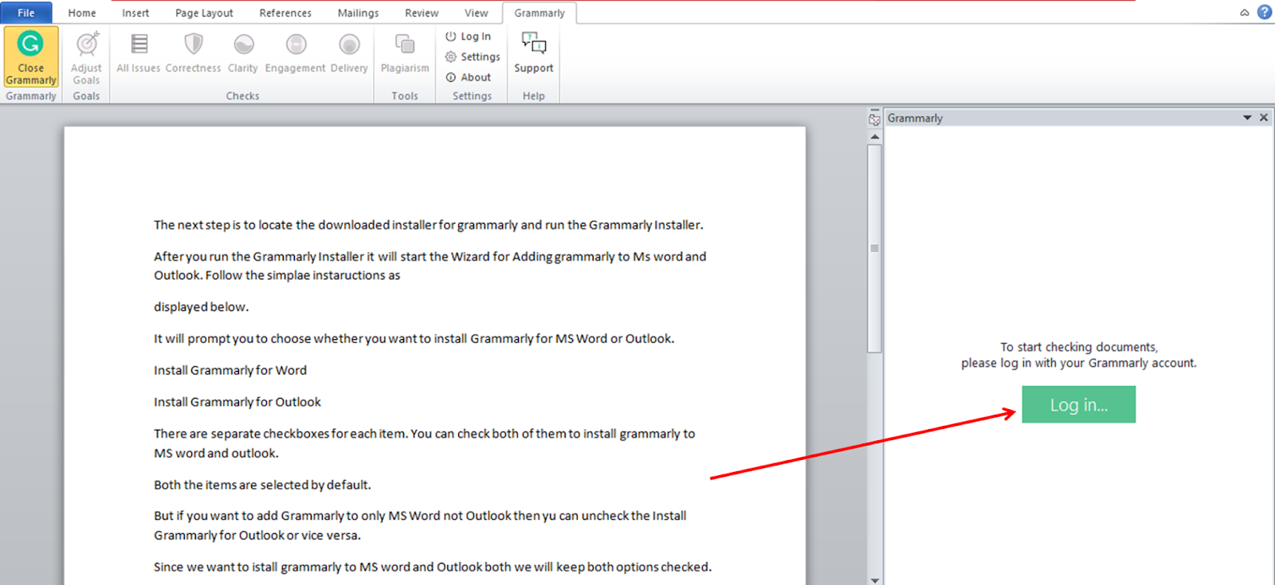Click the text "displayed below."
Screen dimensions: 1275x585
[202, 307]
